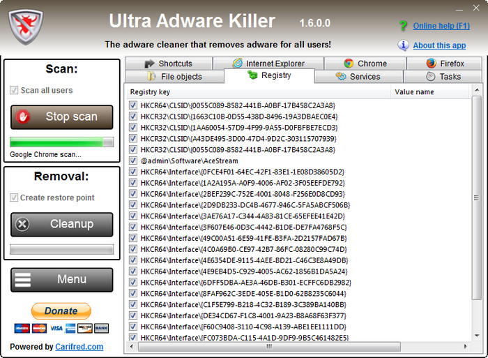Click the Maestro card icon
The image size is (488, 358).
click(x=22, y=328)
